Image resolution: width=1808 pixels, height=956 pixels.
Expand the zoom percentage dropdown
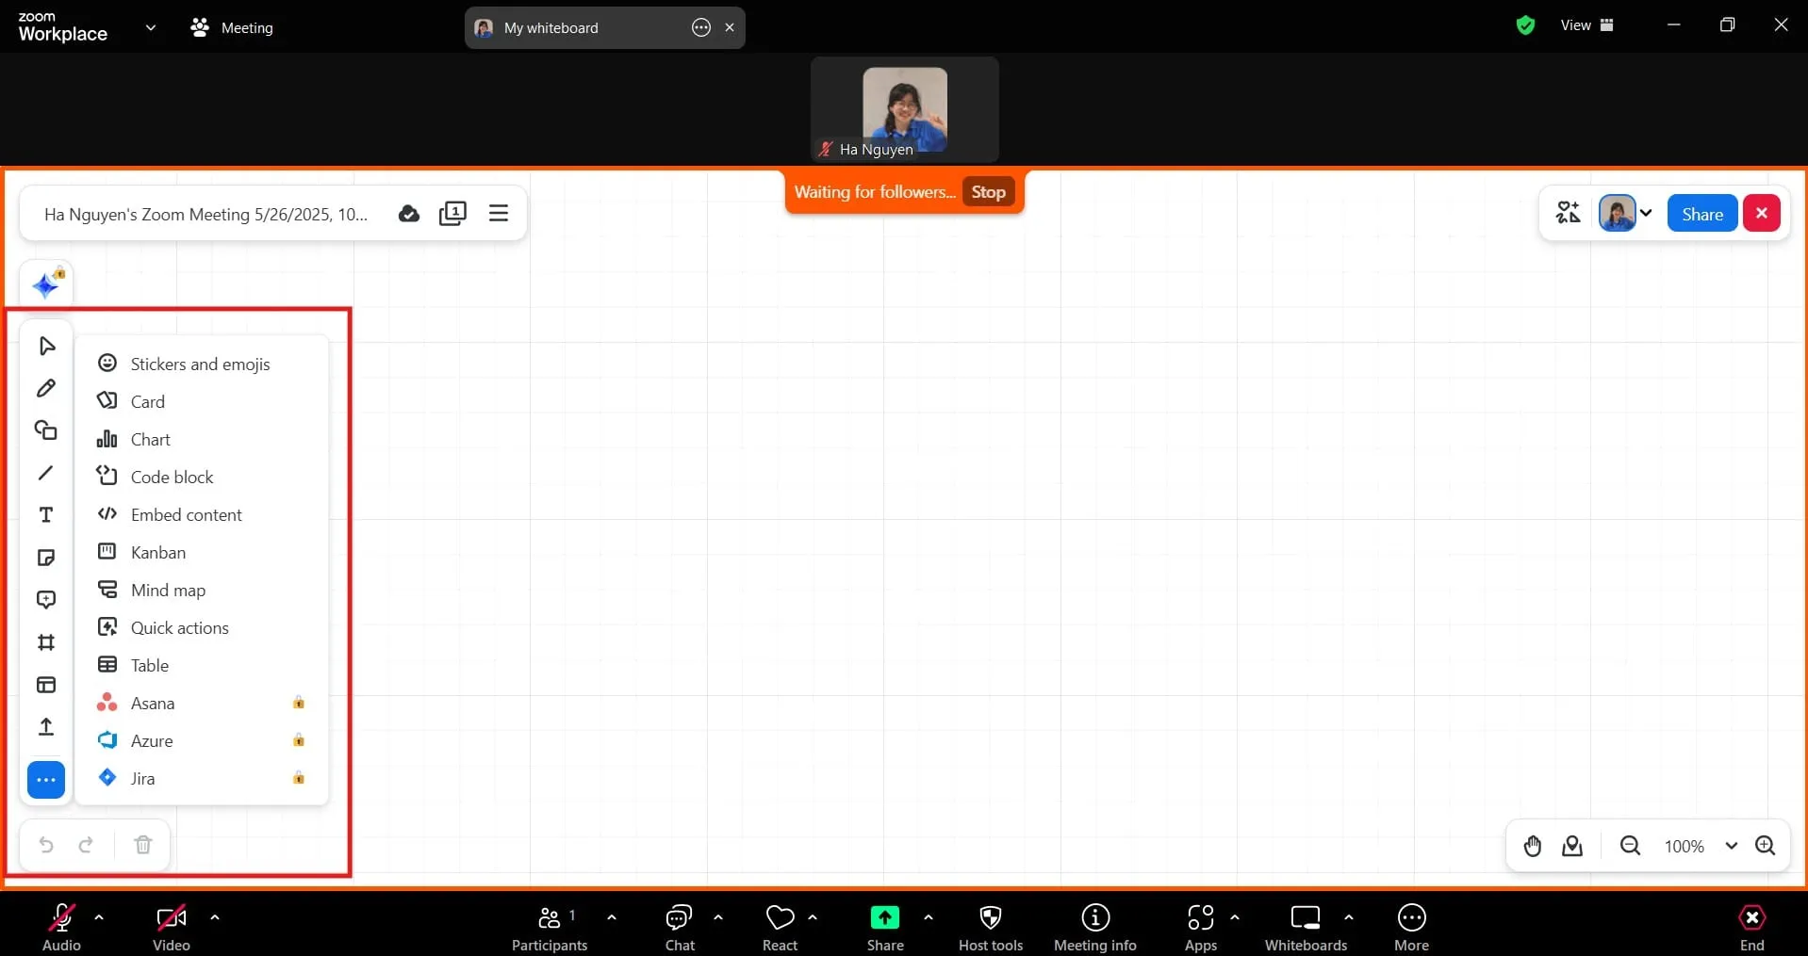1731,846
